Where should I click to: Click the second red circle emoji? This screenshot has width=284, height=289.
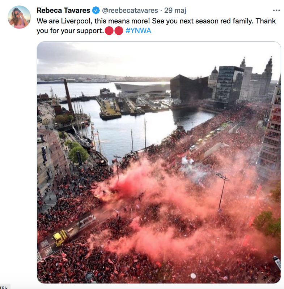pos(119,31)
